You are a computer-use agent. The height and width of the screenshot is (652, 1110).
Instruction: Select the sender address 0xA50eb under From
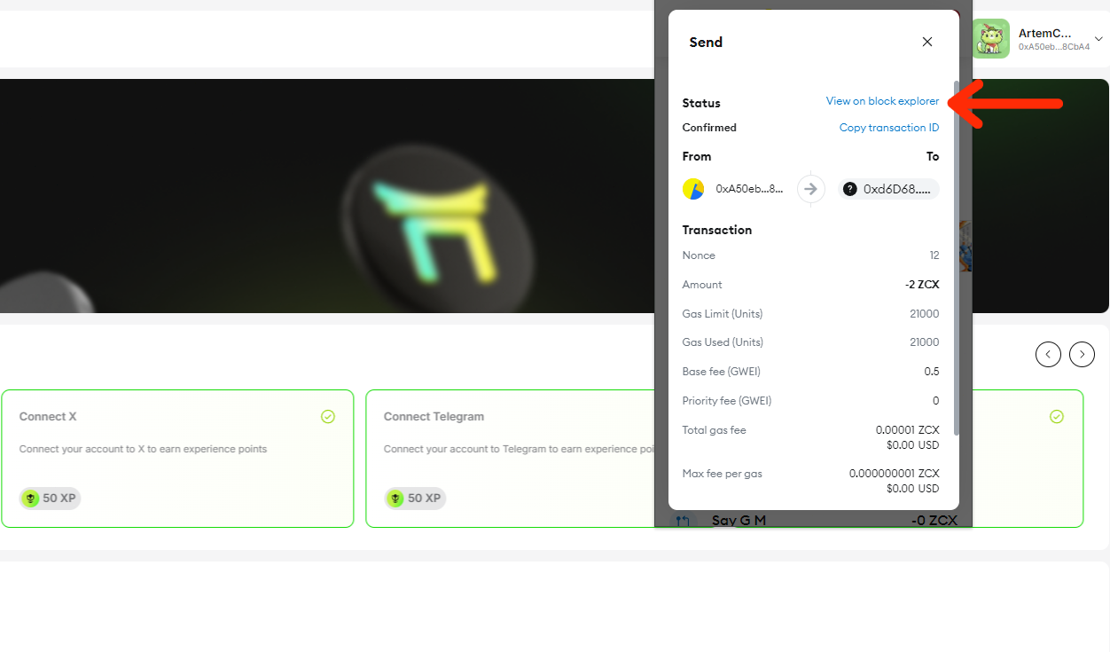pyautogui.click(x=749, y=189)
